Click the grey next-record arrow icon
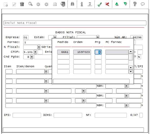Viewport: 150px width, 134px height. (46, 4)
